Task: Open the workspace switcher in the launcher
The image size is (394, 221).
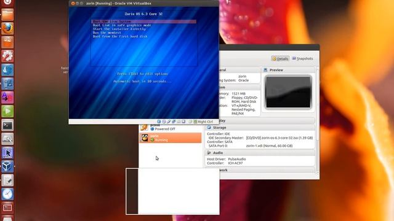Action: point(7,207)
